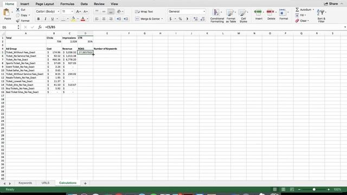Switch to Page Layout view in the status bar
This screenshot has width=347, height=195.
[283, 190]
